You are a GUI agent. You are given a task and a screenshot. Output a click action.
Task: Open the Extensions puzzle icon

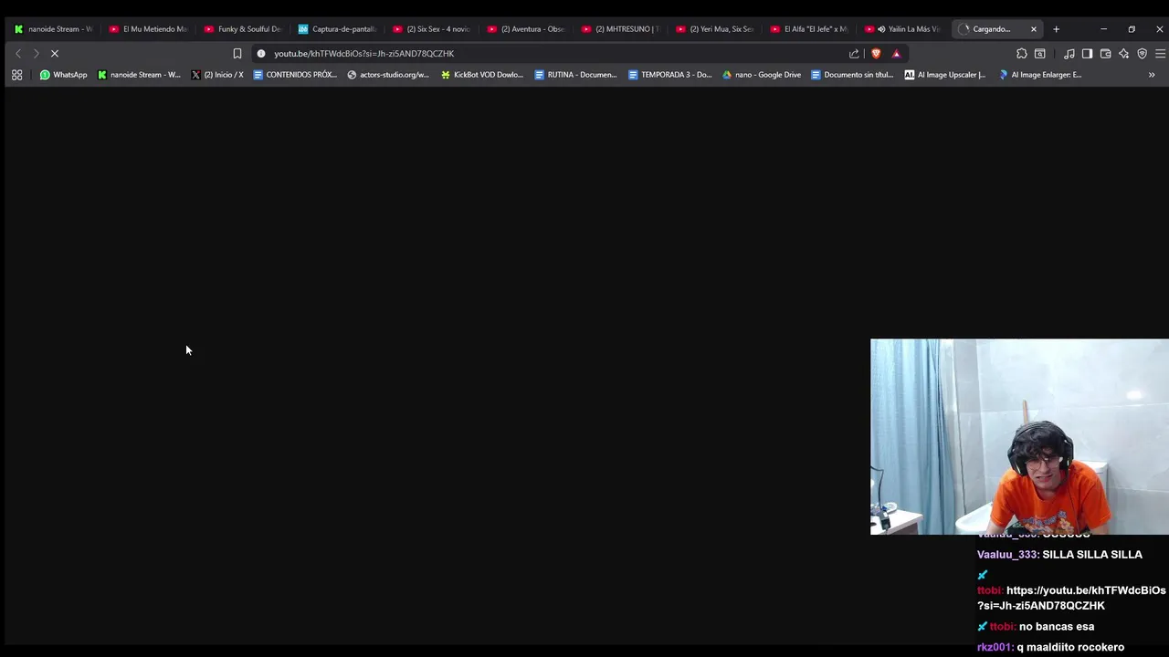tap(1022, 54)
